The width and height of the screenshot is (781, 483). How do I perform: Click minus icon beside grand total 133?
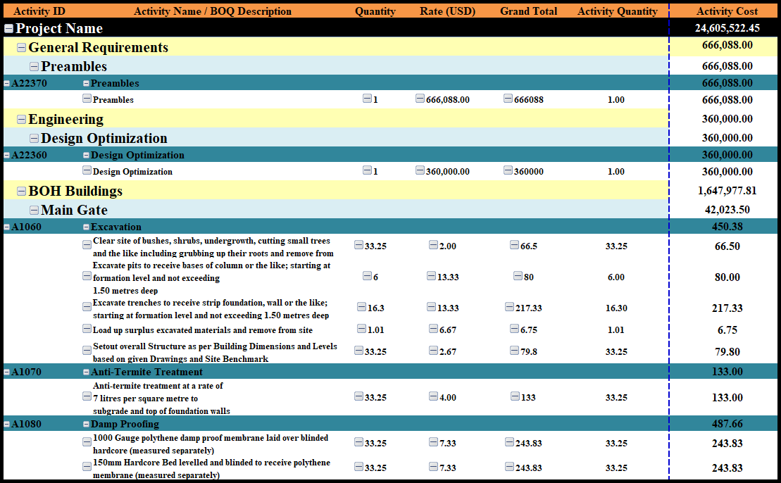(515, 396)
